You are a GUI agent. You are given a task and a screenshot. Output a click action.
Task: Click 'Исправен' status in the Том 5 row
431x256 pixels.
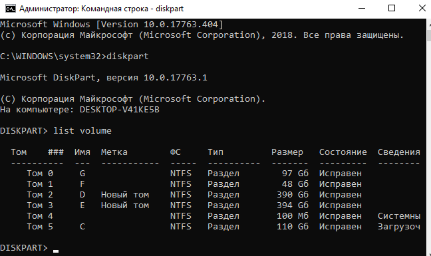pyautogui.click(x=341, y=227)
